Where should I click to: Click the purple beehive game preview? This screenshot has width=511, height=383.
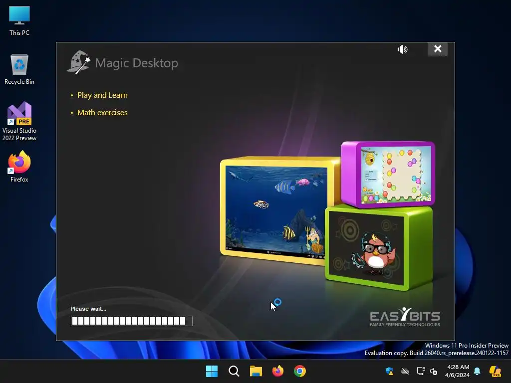[388, 174]
